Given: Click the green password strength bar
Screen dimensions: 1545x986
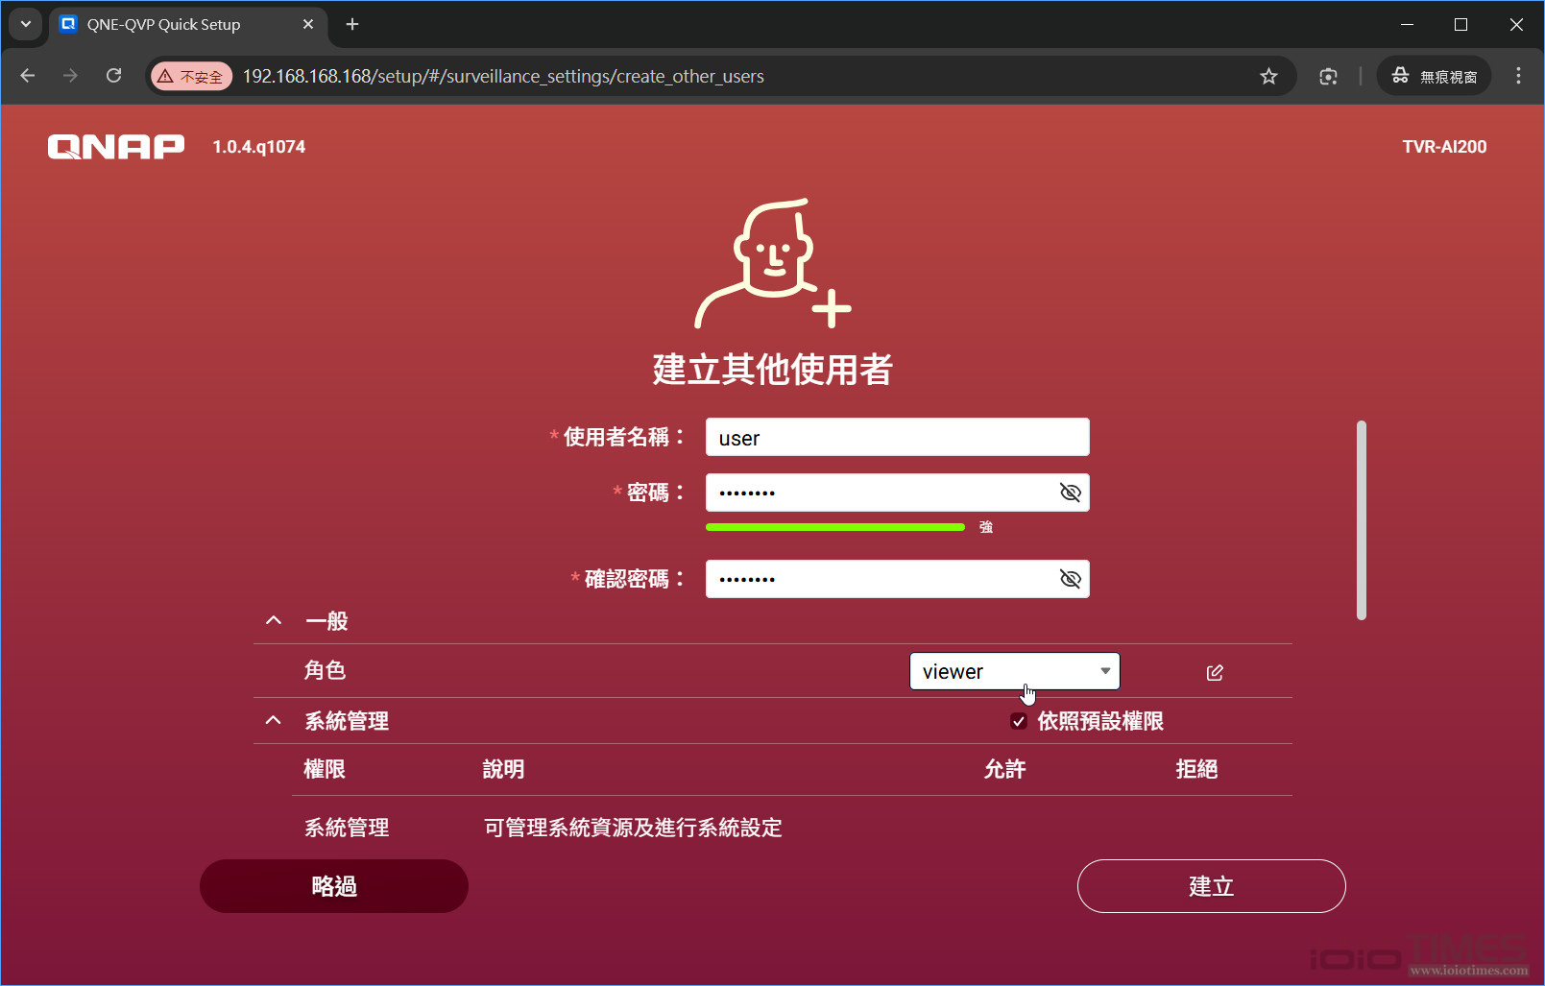Looking at the screenshot, I should click(834, 526).
